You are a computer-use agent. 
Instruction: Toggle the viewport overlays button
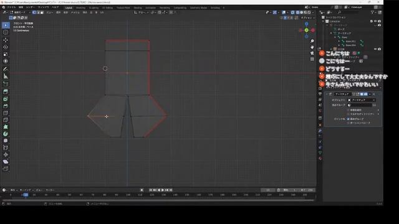pyautogui.click(x=284, y=12)
